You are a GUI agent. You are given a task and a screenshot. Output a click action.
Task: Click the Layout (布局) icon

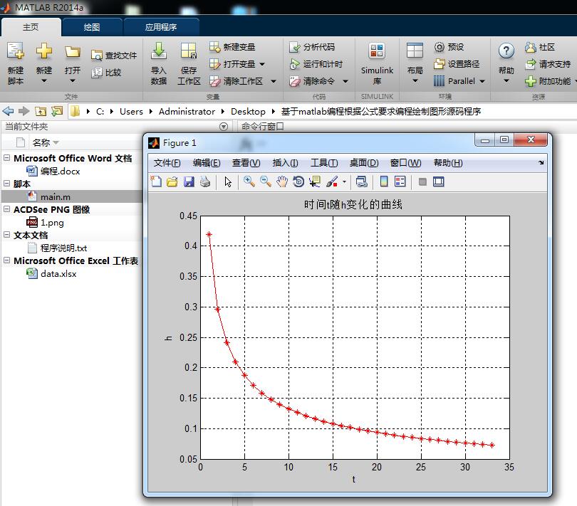click(x=415, y=51)
